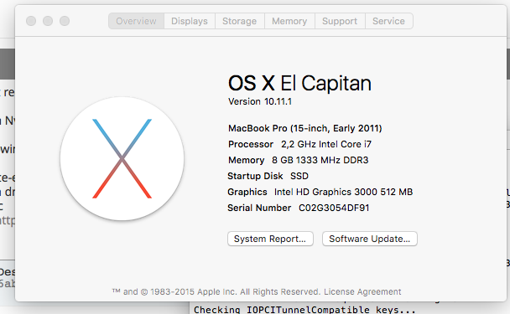Screen dimensions: 510x314
Task: Open the Storage tab
Action: [239, 21]
